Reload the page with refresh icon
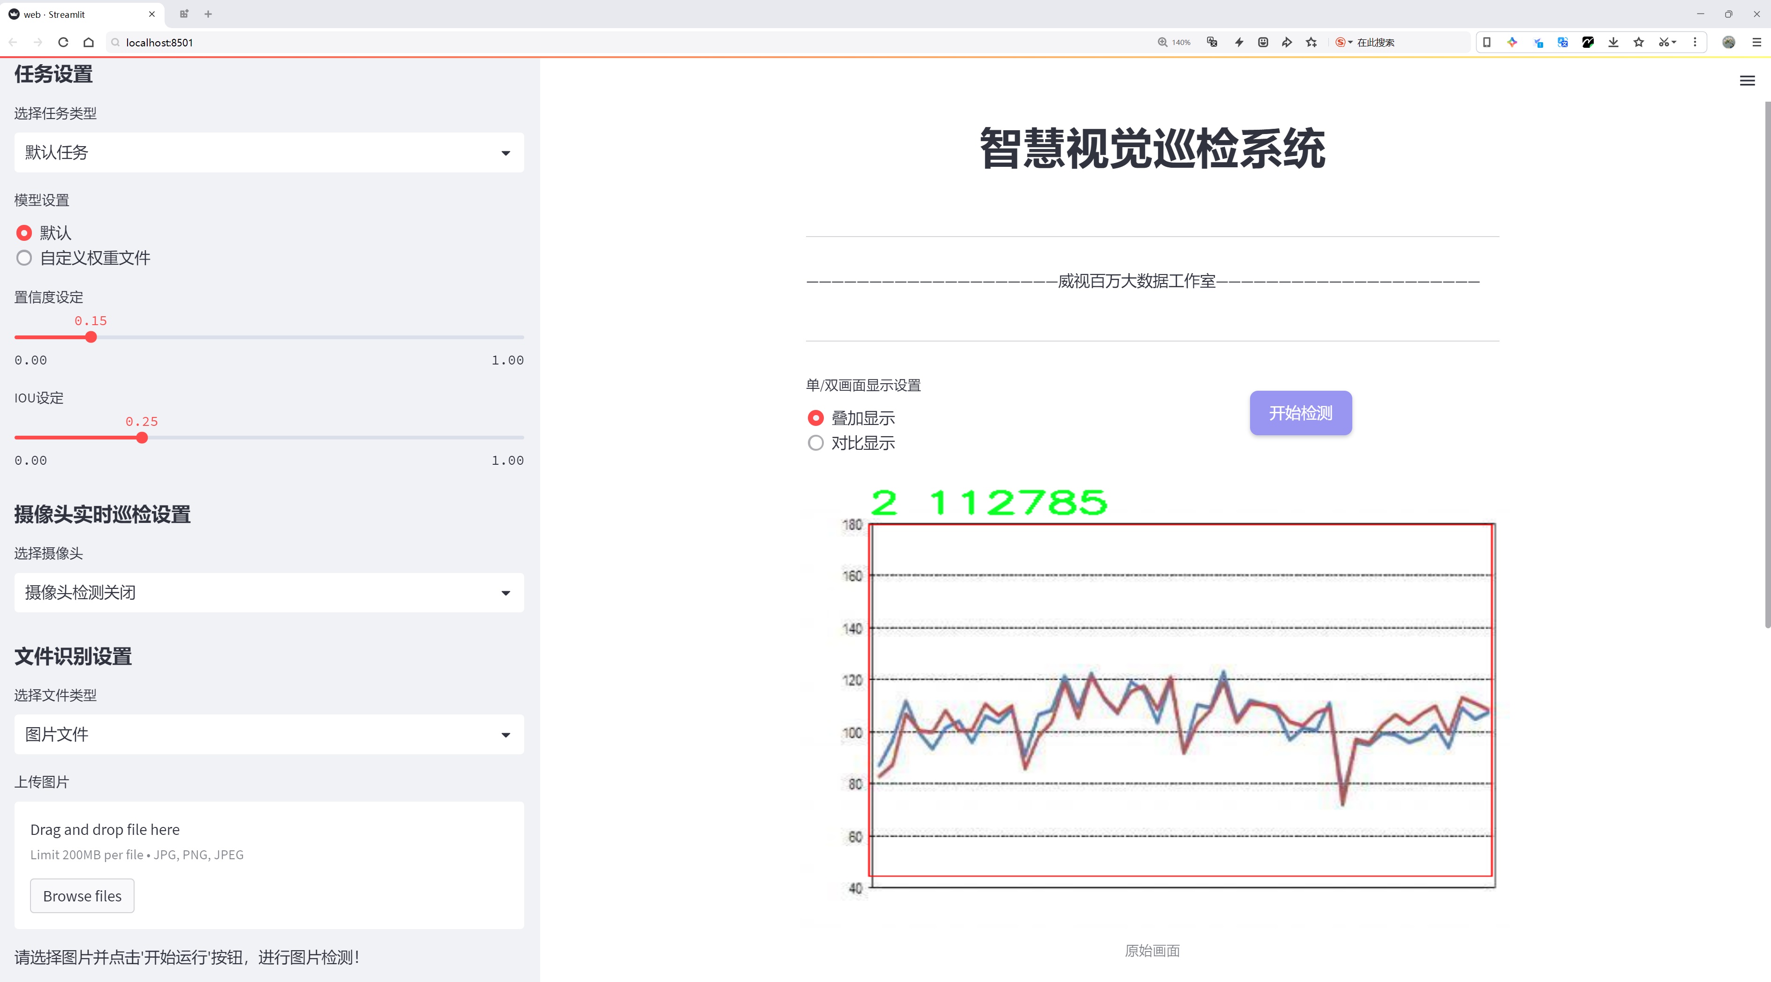 point(63,43)
